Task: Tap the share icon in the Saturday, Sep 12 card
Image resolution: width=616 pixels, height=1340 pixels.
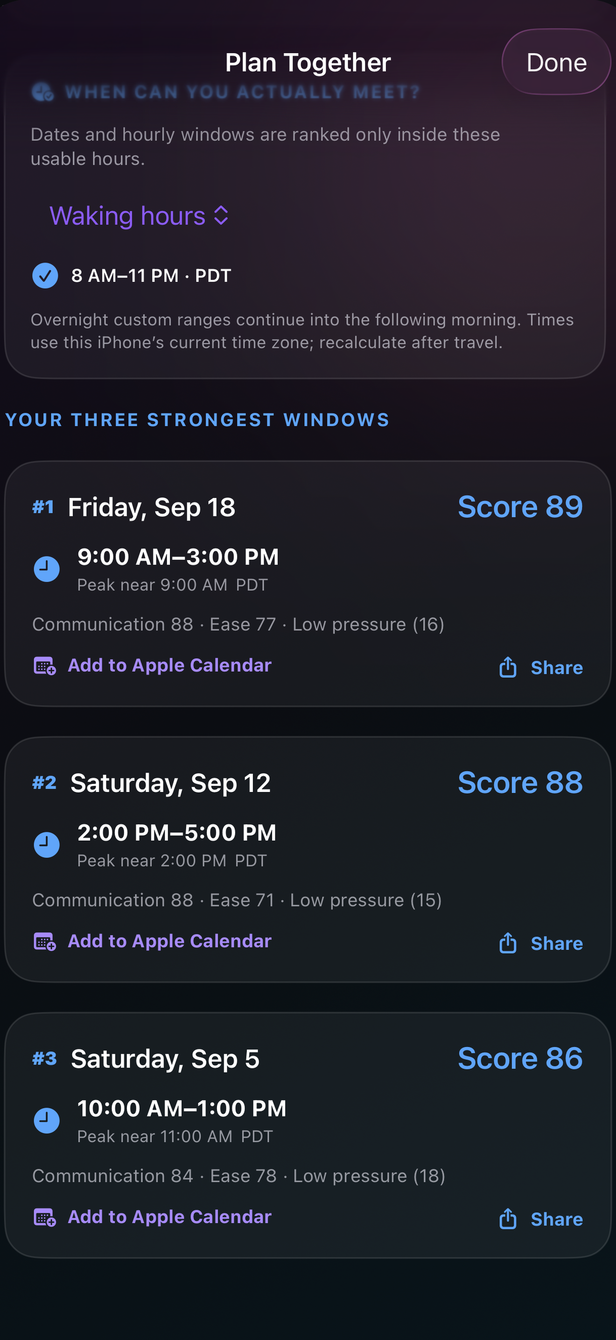Action: tap(507, 942)
